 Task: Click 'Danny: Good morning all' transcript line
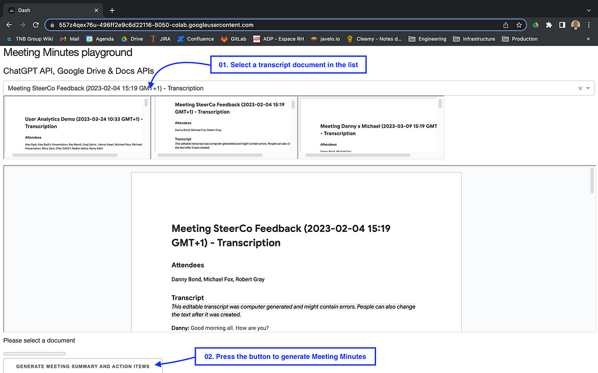(220, 328)
